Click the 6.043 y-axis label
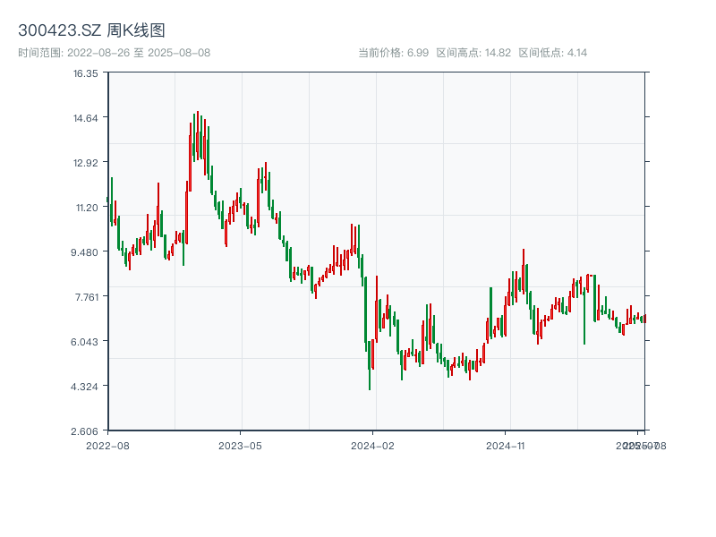Screen dimensions: 716x537 point(86,342)
